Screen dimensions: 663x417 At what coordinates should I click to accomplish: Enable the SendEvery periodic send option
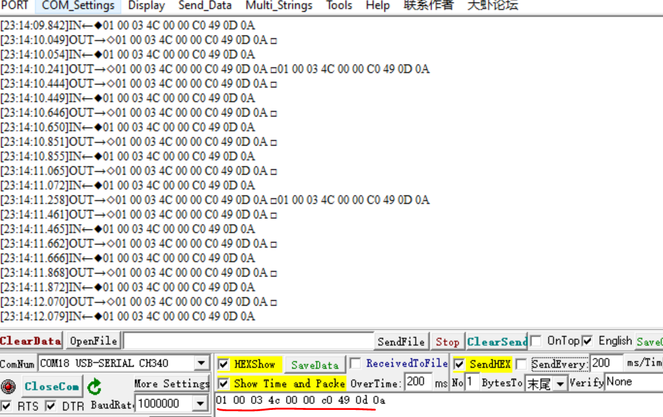point(522,364)
